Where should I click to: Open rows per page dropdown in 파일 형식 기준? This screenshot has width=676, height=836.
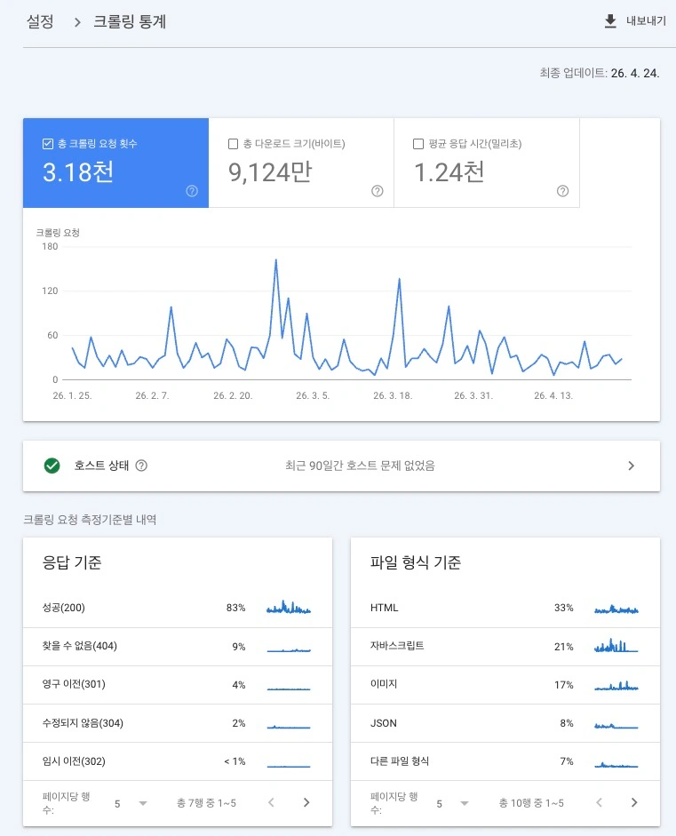click(453, 803)
